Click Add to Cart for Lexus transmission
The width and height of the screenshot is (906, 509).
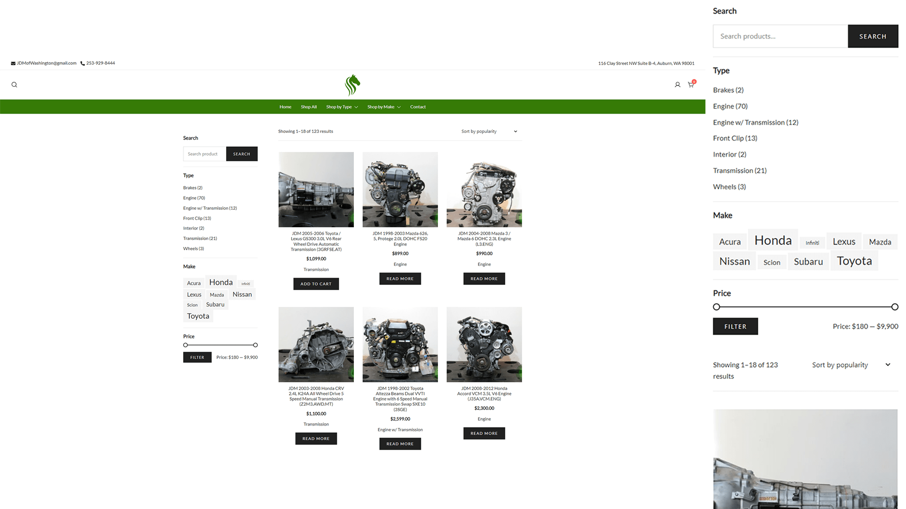(x=316, y=284)
